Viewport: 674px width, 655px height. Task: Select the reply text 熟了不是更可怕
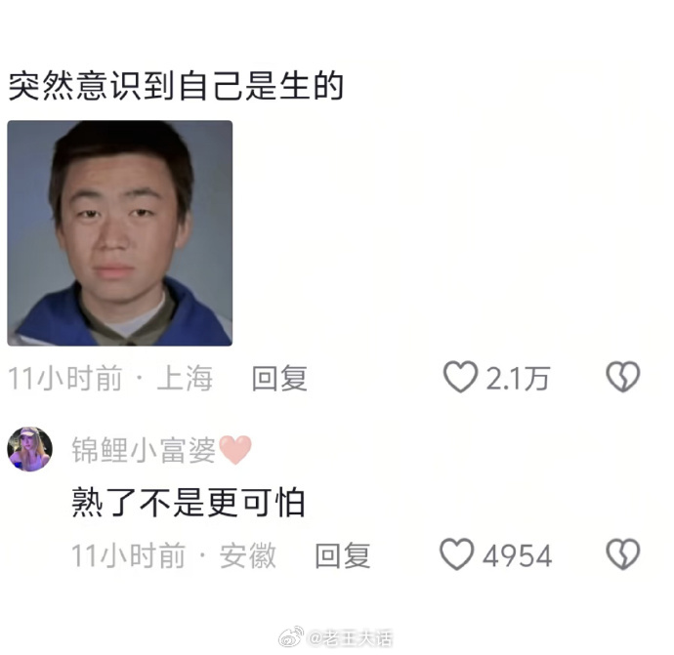click(189, 502)
